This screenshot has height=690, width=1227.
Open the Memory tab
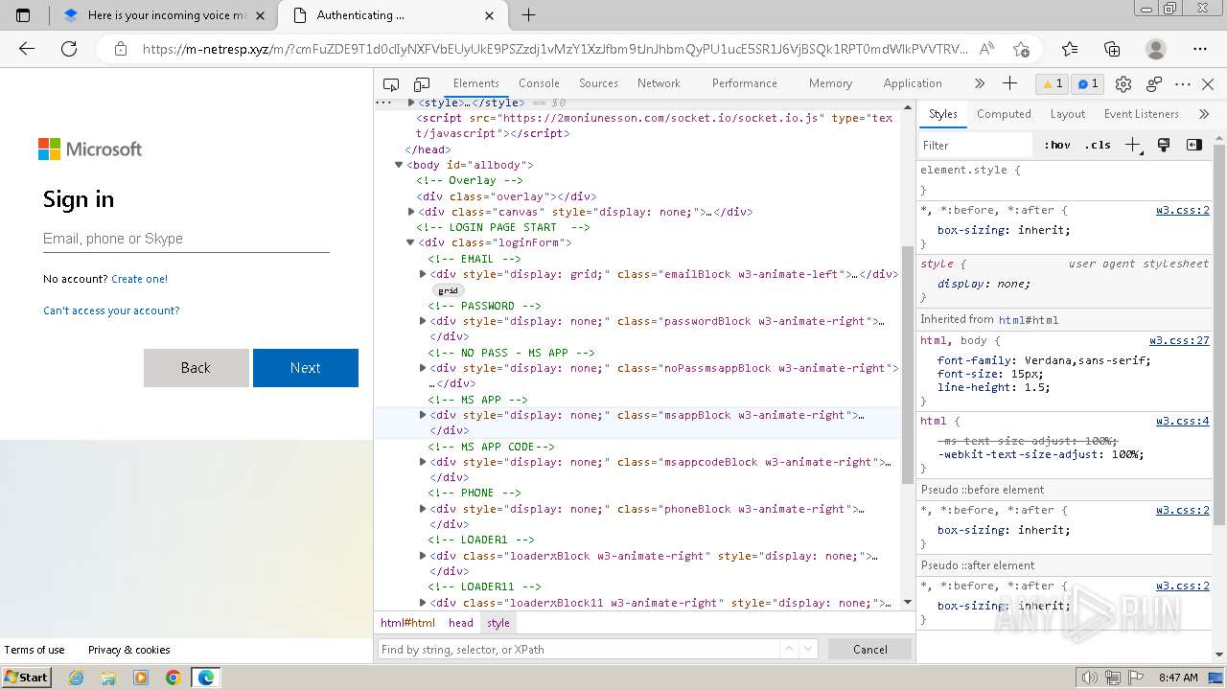830,83
